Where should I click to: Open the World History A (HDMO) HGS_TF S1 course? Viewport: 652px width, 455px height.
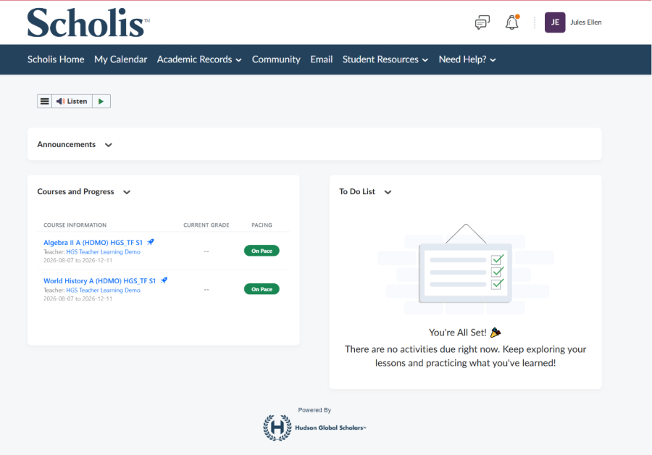click(x=100, y=280)
